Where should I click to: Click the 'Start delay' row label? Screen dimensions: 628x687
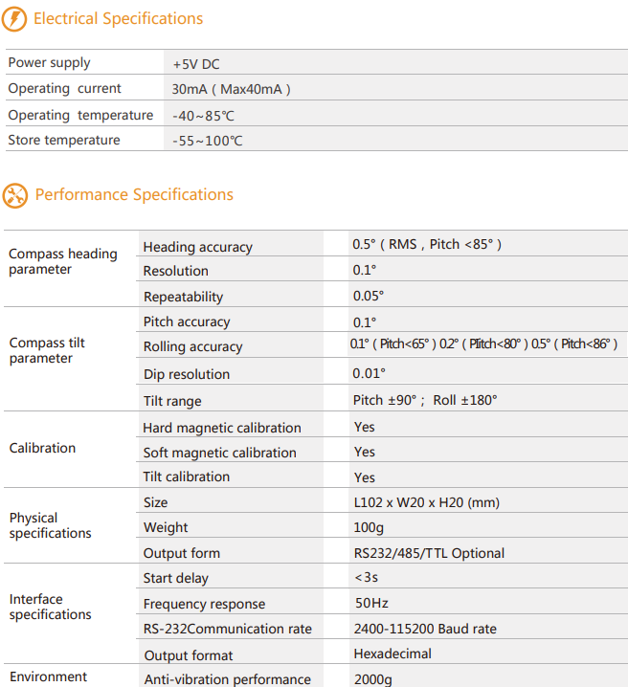click(x=176, y=578)
